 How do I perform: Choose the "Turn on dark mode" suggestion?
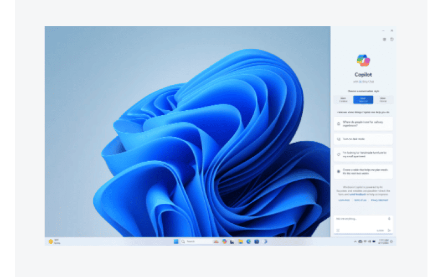point(363,138)
